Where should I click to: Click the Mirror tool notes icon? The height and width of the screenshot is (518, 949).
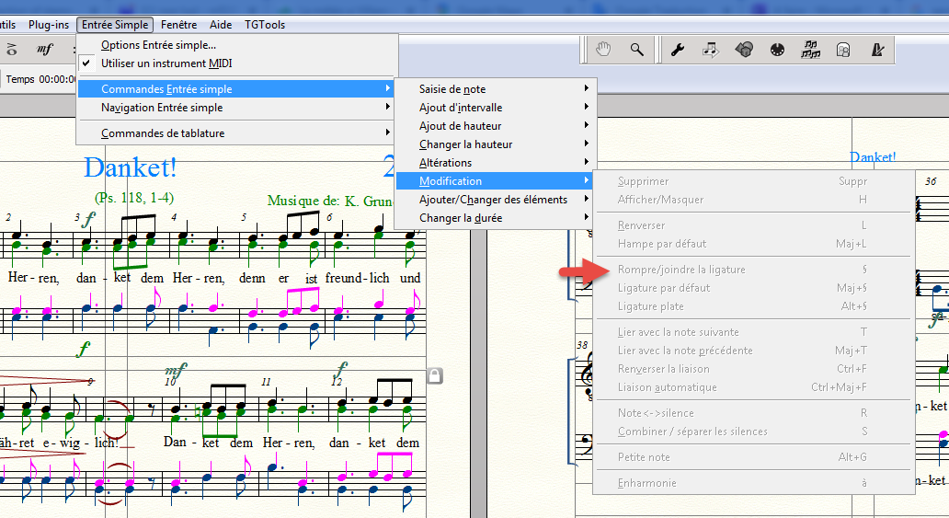pyautogui.click(x=810, y=50)
